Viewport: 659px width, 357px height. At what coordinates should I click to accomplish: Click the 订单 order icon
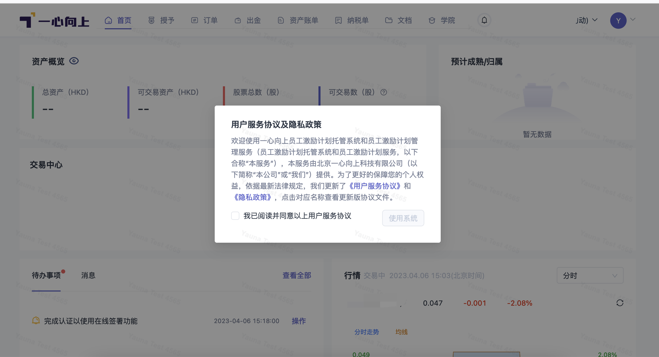(x=195, y=20)
